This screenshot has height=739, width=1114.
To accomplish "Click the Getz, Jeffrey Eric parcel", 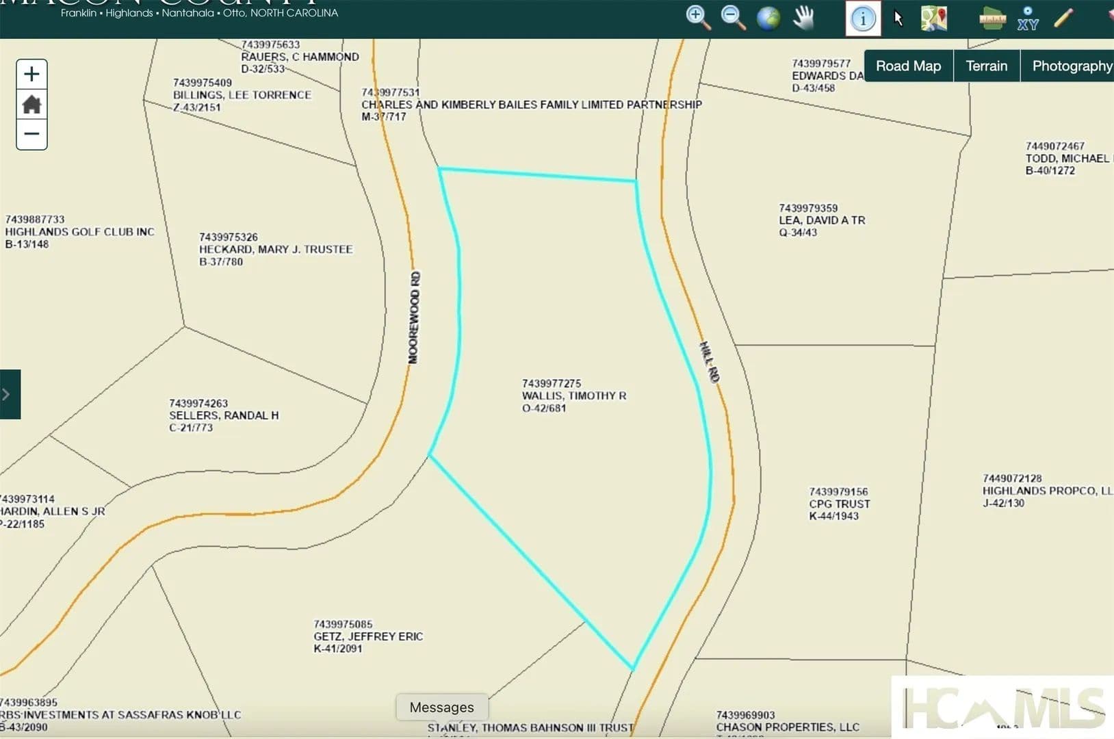I will [x=367, y=636].
